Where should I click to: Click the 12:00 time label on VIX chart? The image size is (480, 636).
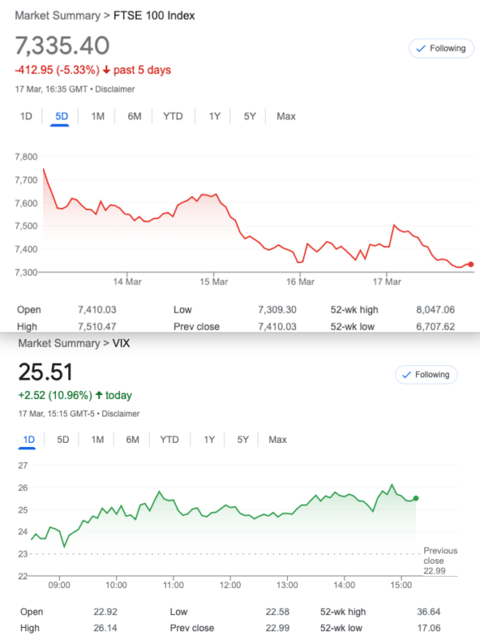pos(230,586)
